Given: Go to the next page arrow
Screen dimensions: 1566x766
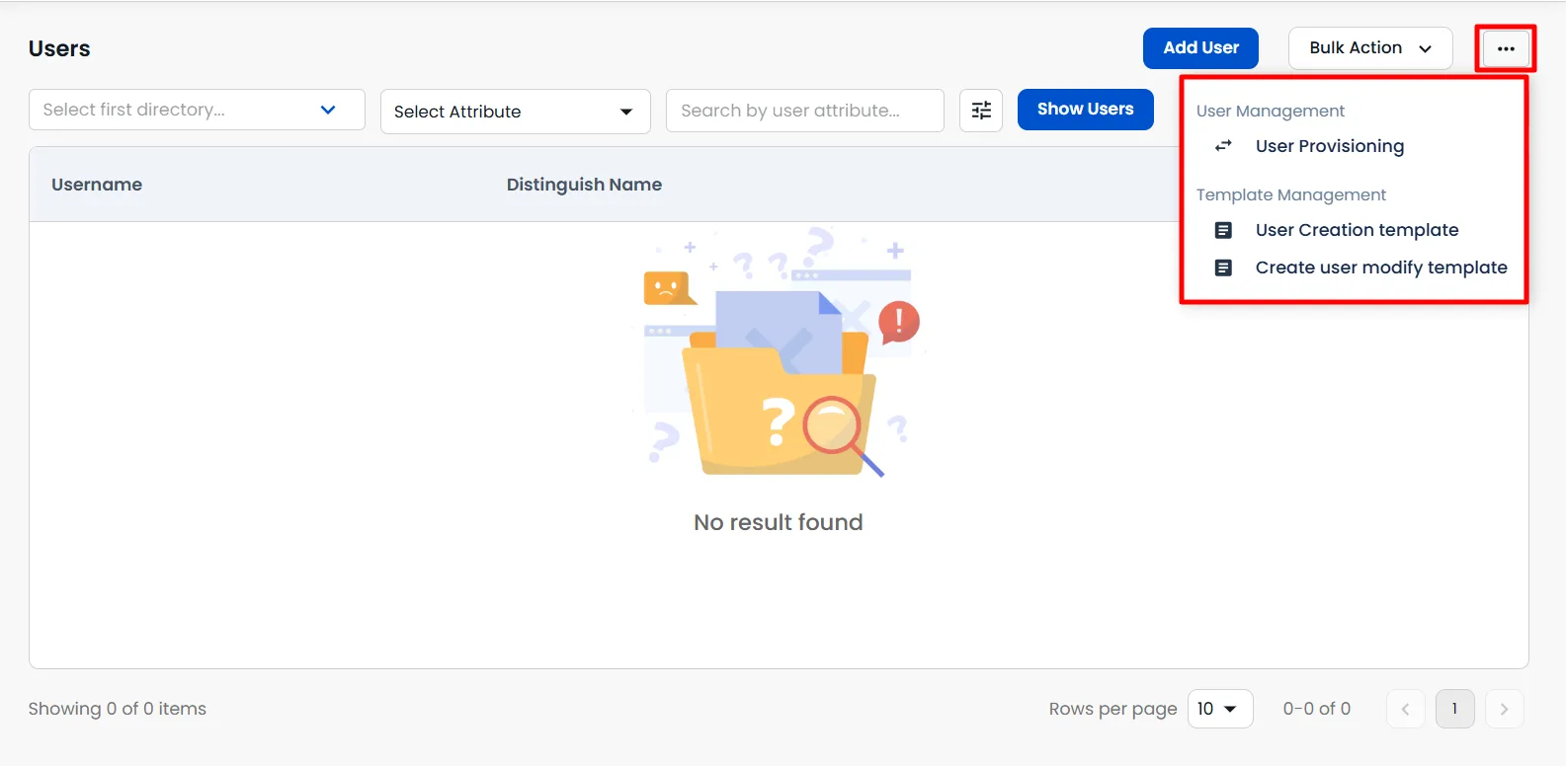Looking at the screenshot, I should click(1504, 709).
